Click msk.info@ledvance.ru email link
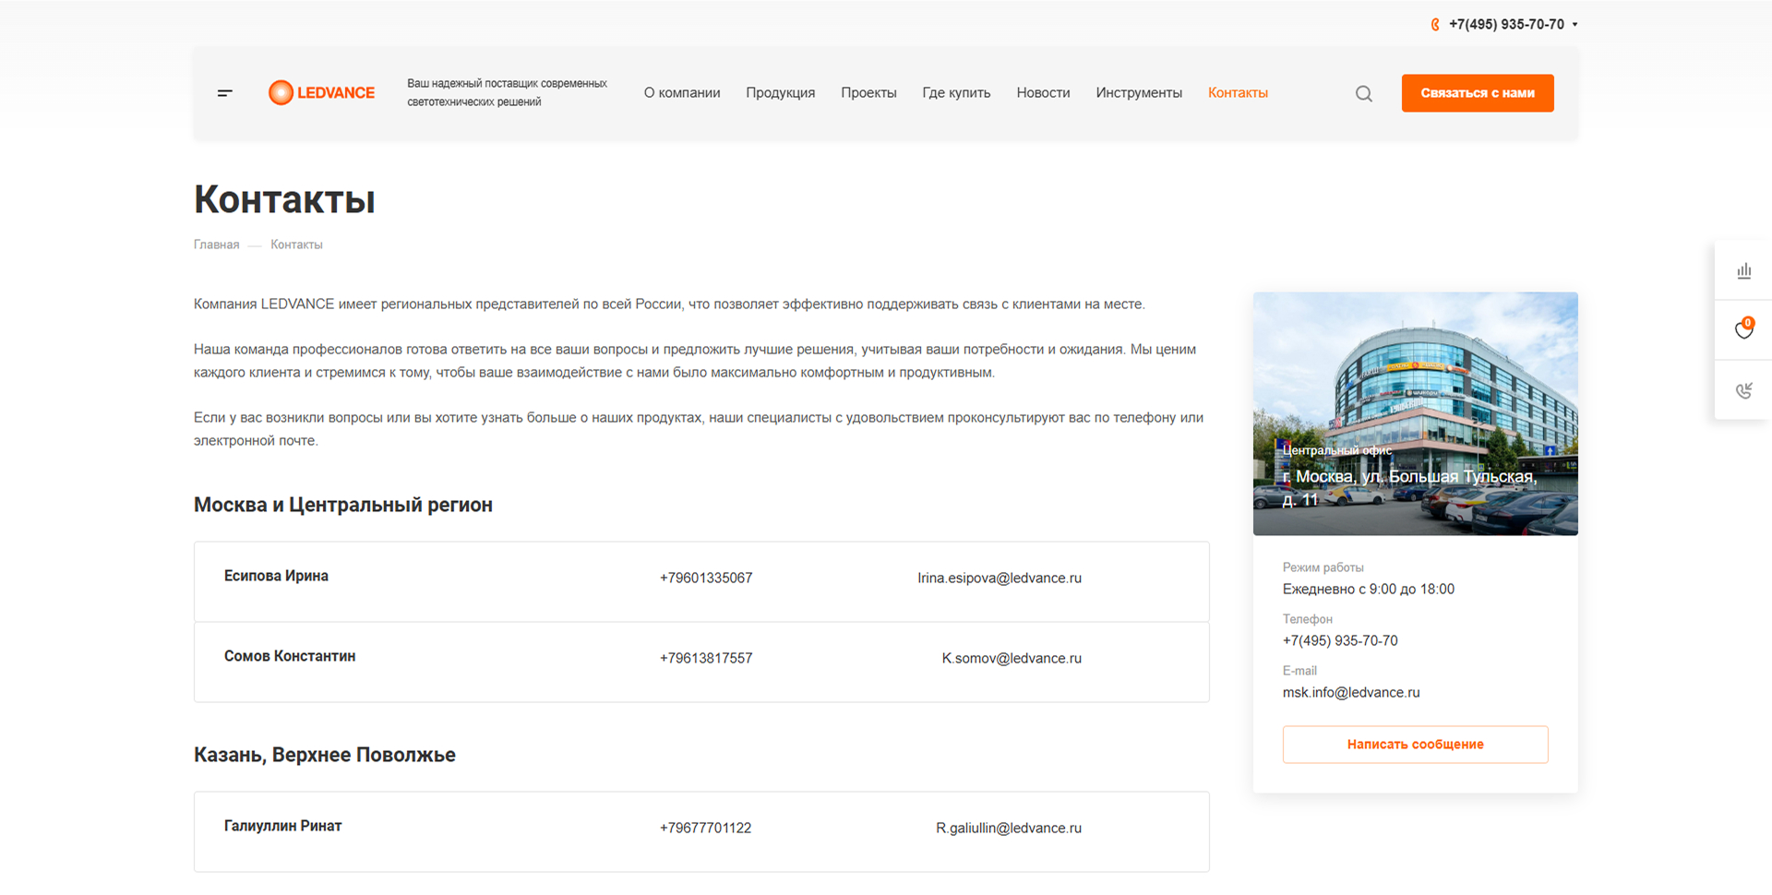This screenshot has width=1772, height=895. 1351,693
